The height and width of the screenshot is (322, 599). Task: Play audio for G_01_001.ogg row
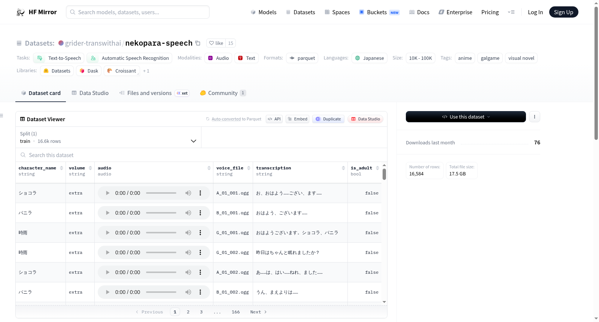click(108, 233)
